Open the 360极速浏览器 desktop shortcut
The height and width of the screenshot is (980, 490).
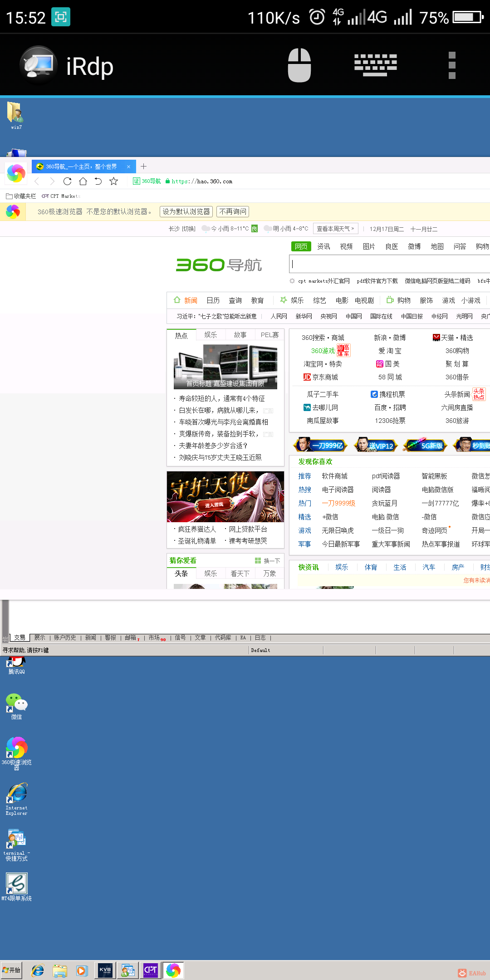pos(16,754)
